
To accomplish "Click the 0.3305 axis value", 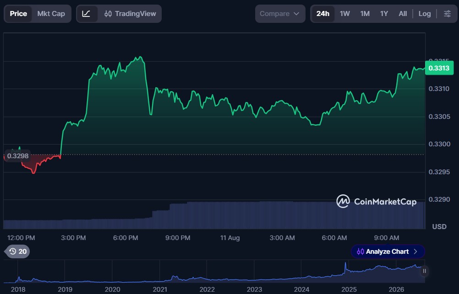I will [x=439, y=117].
